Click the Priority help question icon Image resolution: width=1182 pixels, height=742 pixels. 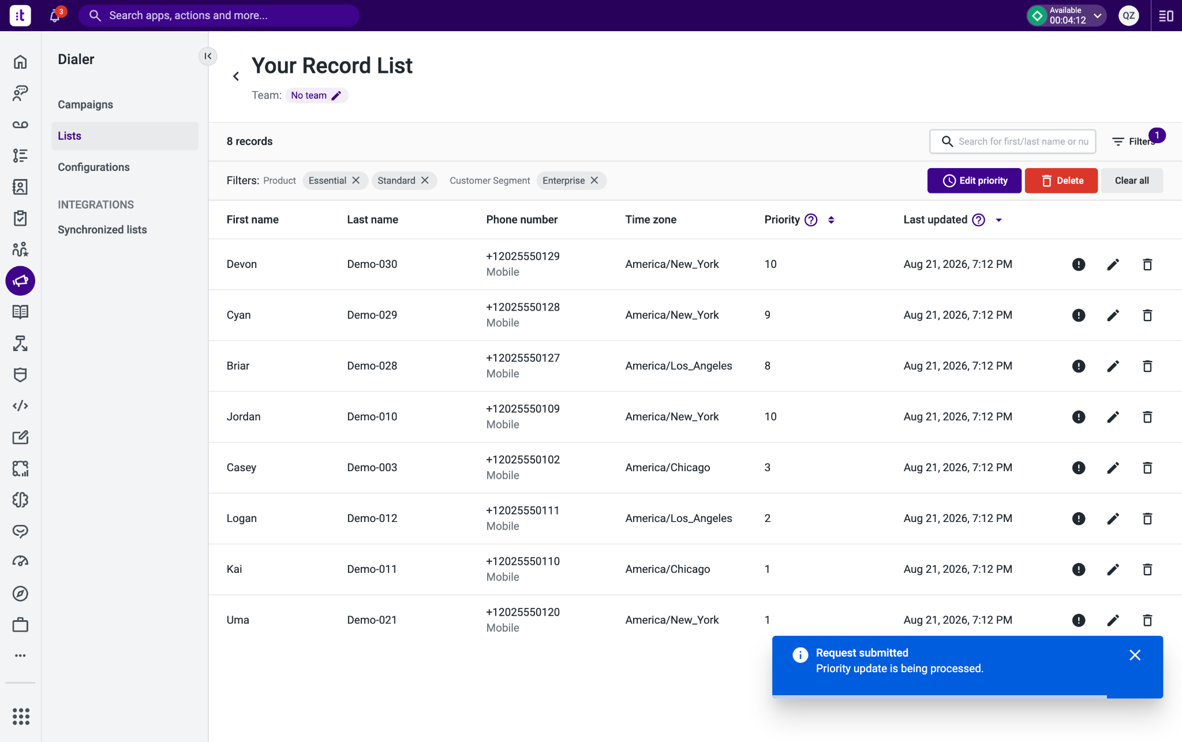811,219
